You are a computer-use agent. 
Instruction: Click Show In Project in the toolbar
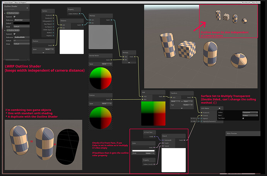pyautogui.click(x=20, y=3)
